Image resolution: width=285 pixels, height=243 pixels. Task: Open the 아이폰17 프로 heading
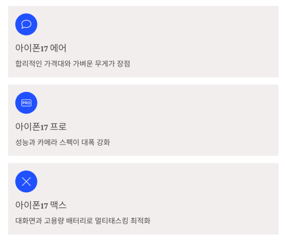tap(41, 127)
